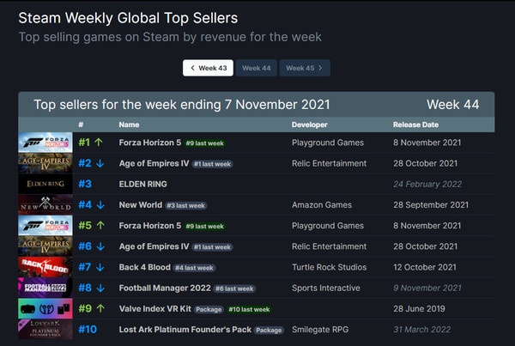Click the '24 February 2022' release date
The image size is (515, 346).
[x=427, y=184]
